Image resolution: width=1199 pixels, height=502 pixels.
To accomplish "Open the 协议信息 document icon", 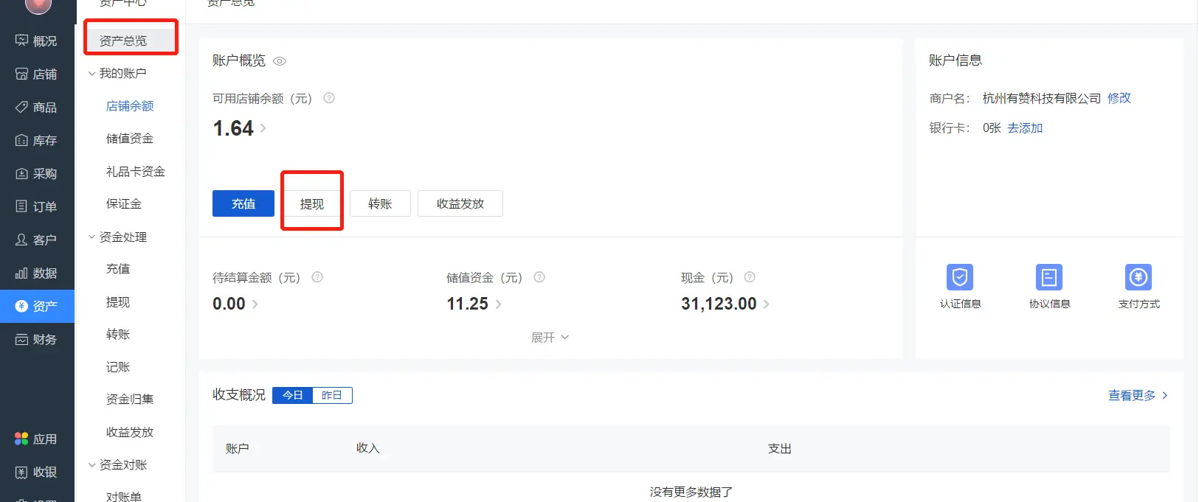I will point(1048,278).
